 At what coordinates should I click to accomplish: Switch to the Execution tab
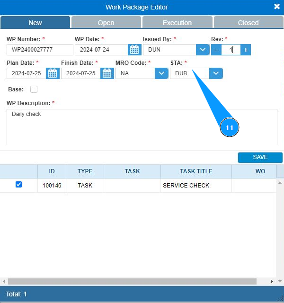click(177, 22)
